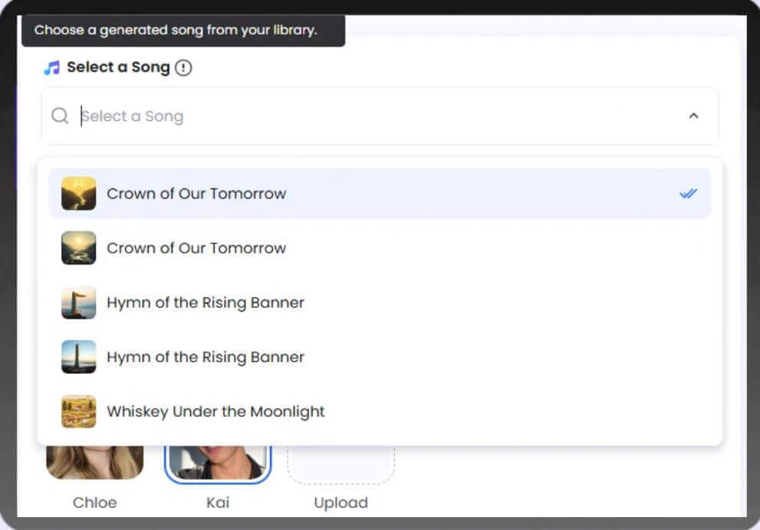Screen dimensions: 760x530
Task: Click the music note icon beside Select a Song
Action: click(x=51, y=68)
